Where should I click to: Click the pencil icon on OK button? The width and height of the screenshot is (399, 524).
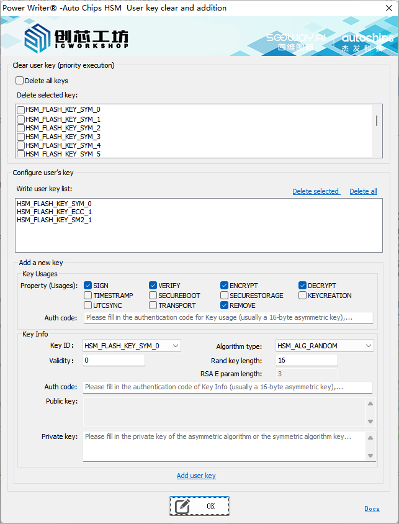pos(182,506)
